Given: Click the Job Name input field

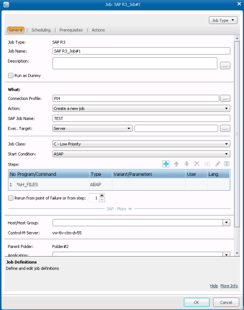Looking at the screenshot, I should (x=141, y=51).
